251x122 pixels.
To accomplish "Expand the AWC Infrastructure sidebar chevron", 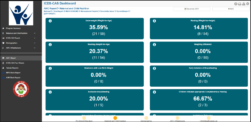I will pos(35,48).
